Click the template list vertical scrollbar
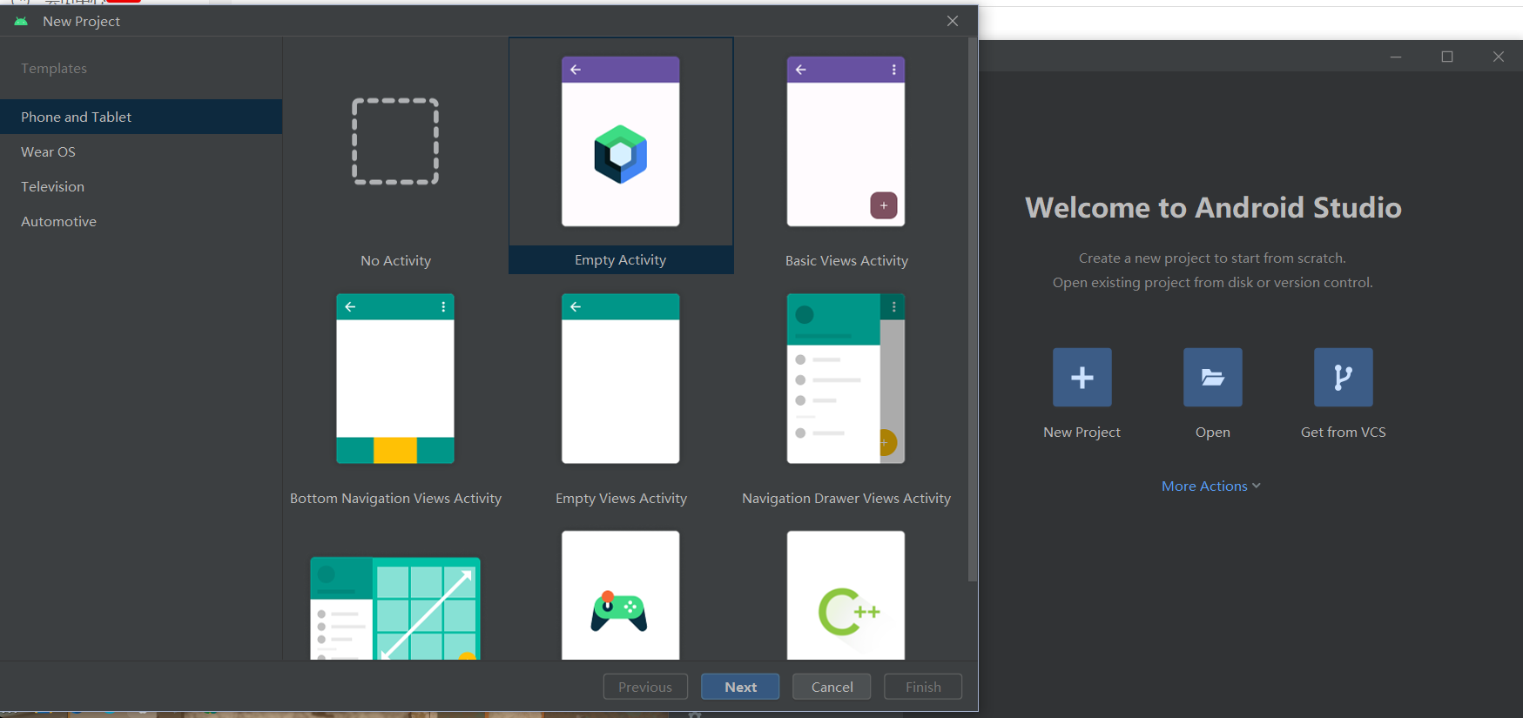 tap(973, 309)
